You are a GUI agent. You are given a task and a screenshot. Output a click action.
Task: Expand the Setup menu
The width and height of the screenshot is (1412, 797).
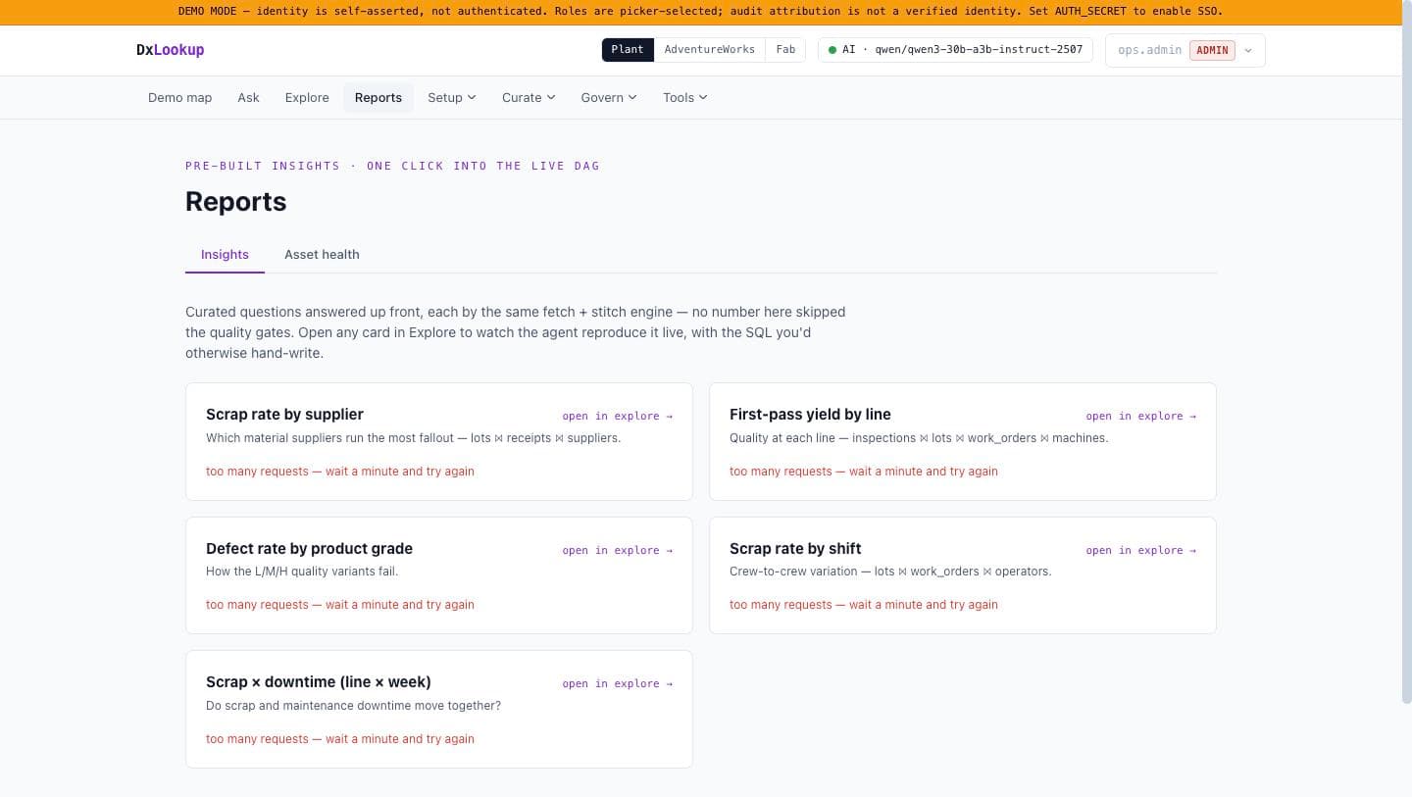click(451, 98)
